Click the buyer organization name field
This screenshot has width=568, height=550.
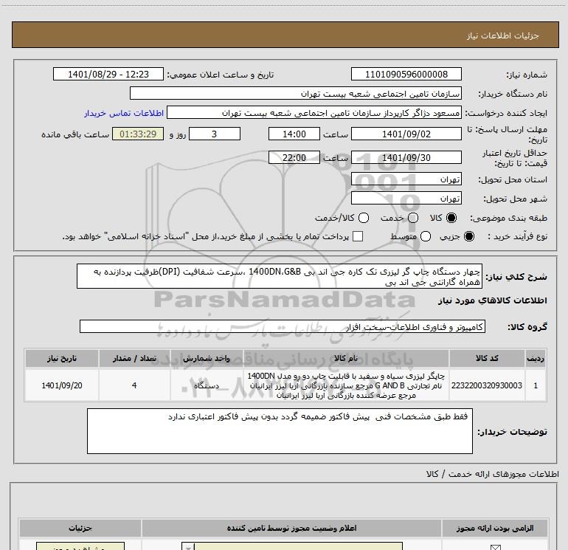pos(296,94)
